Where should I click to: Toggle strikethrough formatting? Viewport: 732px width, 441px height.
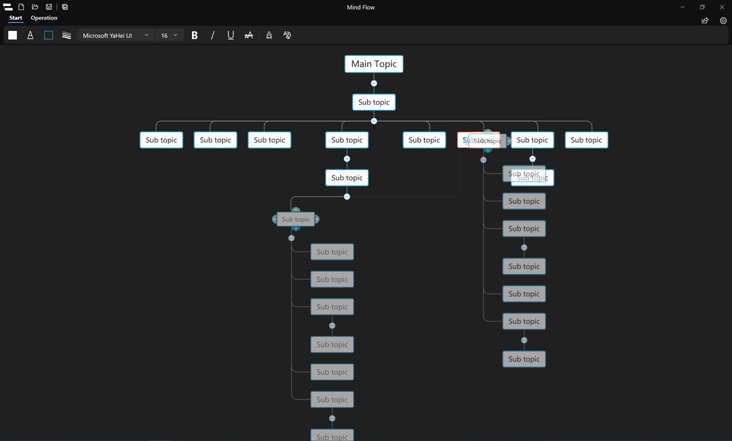(x=249, y=35)
